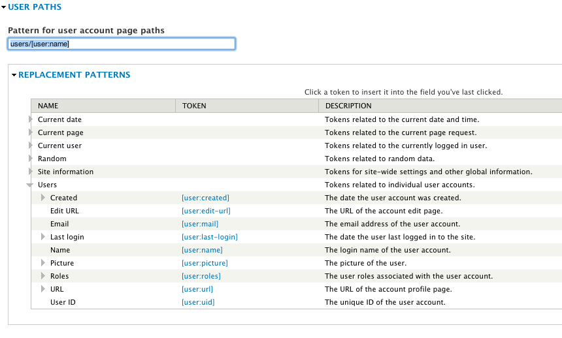Collapse the Users token group

point(30,185)
